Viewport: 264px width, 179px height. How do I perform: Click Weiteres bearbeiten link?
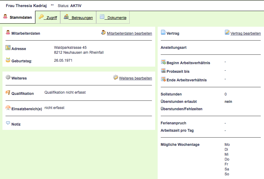click(136, 78)
